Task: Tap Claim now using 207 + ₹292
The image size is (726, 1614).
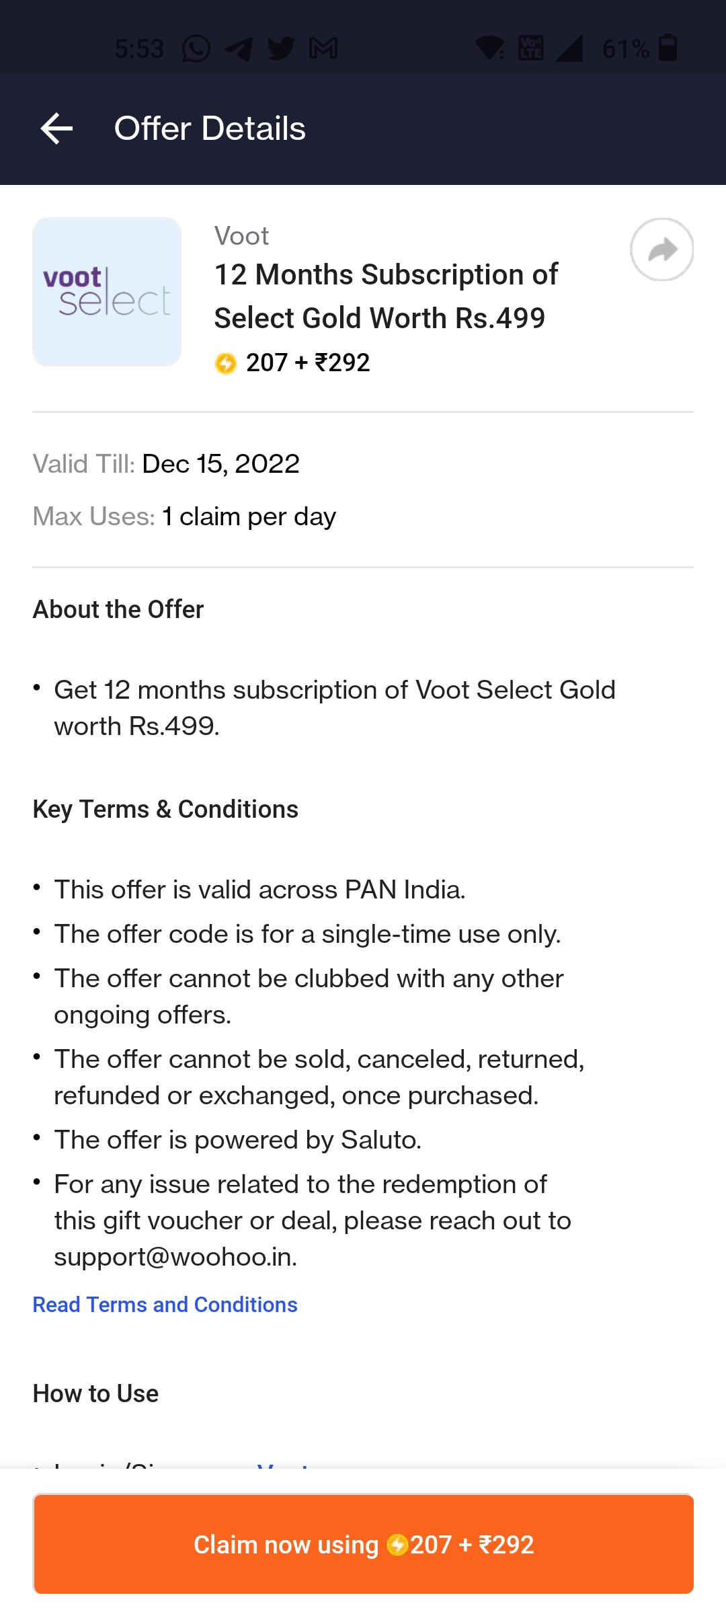Action: (363, 1545)
